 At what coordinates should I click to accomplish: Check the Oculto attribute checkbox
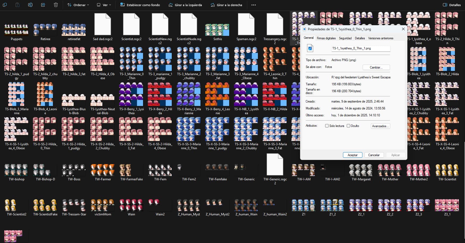pyautogui.click(x=348, y=126)
